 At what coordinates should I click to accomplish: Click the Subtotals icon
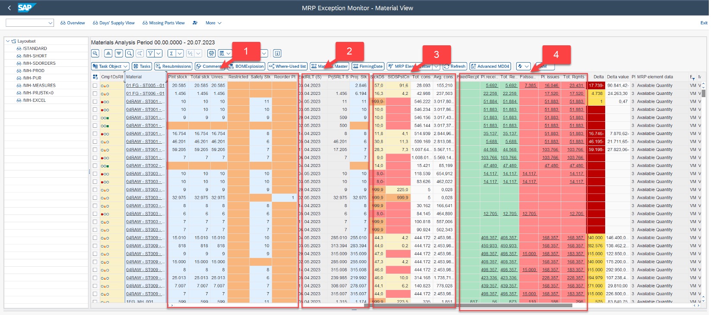click(190, 53)
